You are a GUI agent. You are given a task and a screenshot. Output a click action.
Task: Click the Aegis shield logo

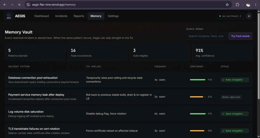click(9, 16)
